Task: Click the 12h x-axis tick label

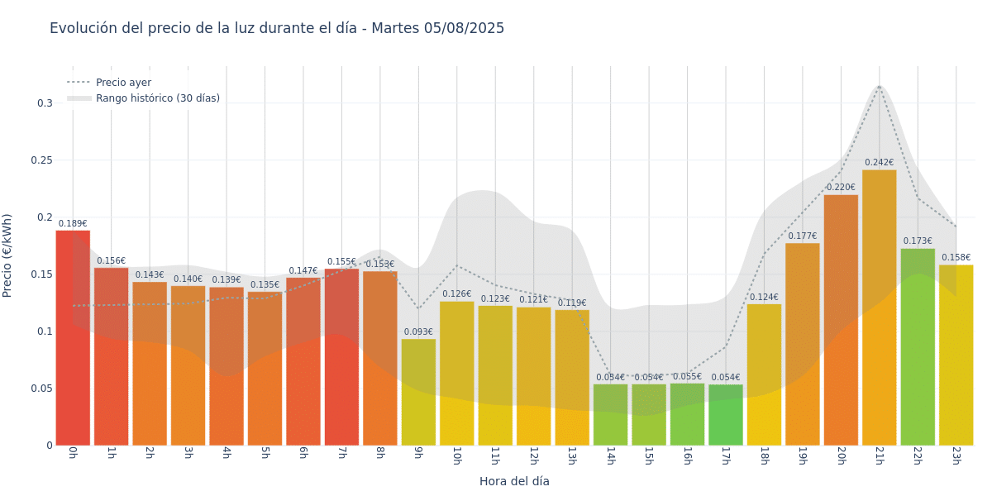Action: click(533, 456)
